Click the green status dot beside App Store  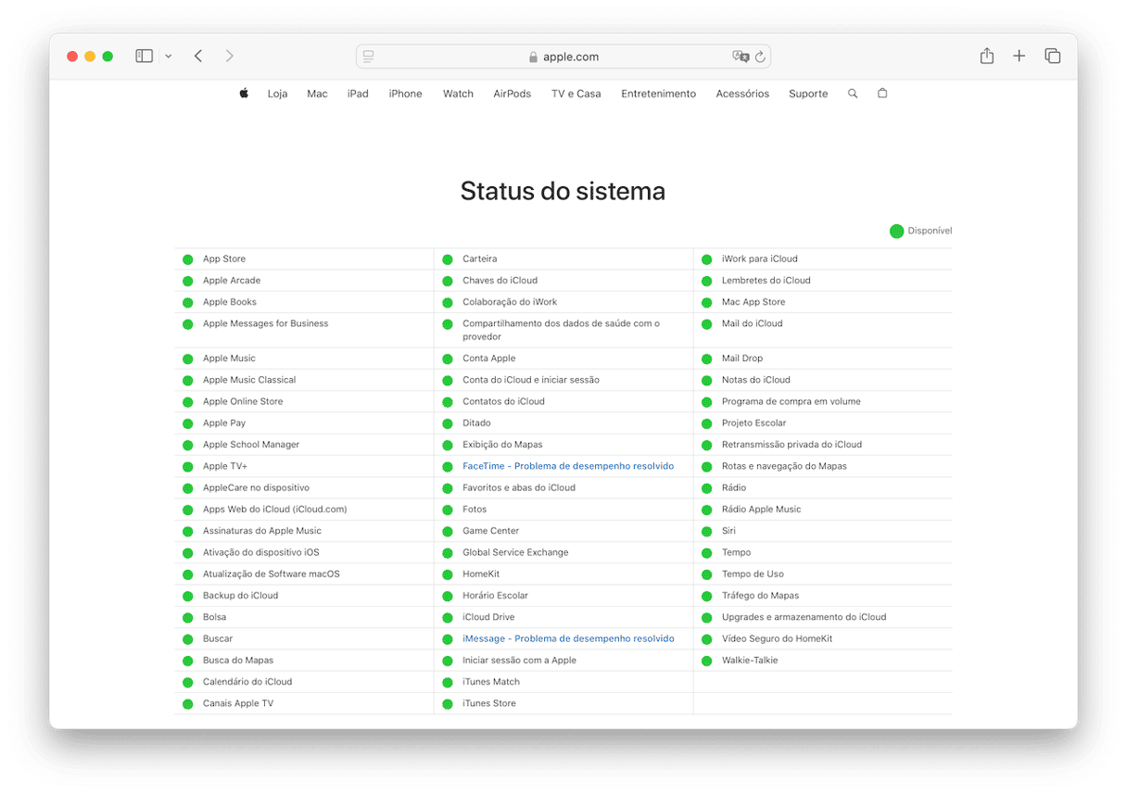coord(187,259)
